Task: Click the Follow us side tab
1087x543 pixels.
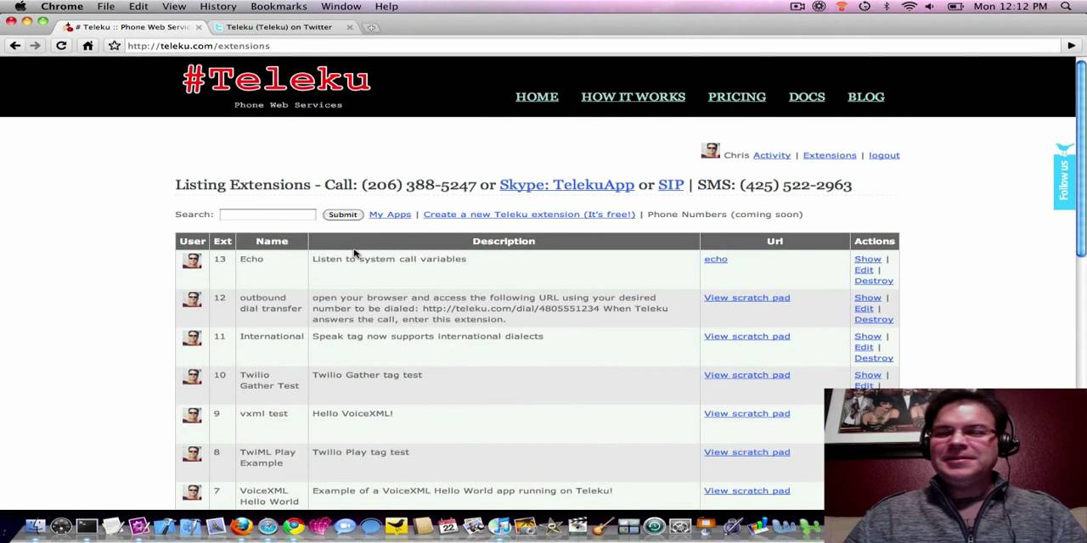Action: coord(1064,176)
